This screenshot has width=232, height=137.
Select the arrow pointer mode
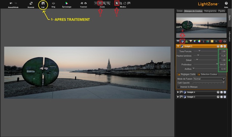tap(117, 3)
